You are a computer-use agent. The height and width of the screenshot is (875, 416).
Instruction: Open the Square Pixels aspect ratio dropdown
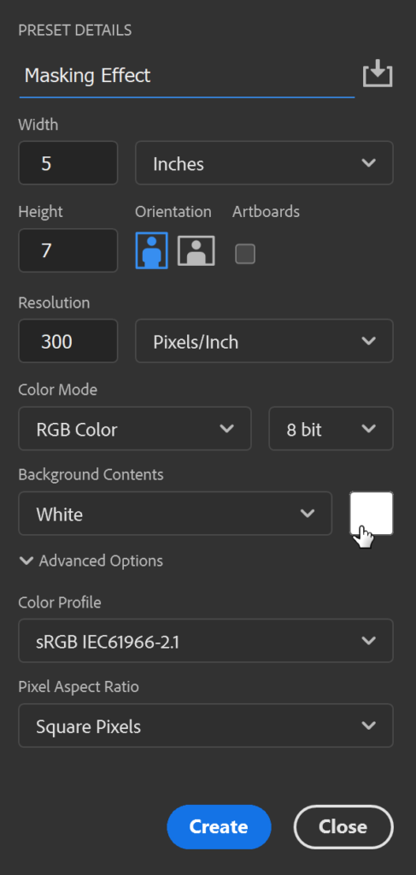(206, 725)
